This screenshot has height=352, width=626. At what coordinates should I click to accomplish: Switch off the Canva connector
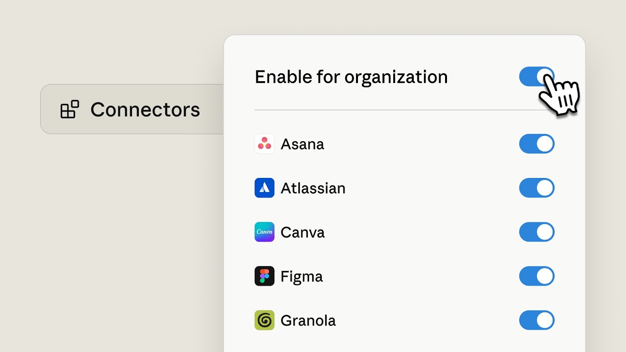[537, 232]
